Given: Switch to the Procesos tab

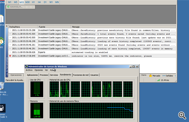Looking at the screenshot, I should (x=44, y=75).
